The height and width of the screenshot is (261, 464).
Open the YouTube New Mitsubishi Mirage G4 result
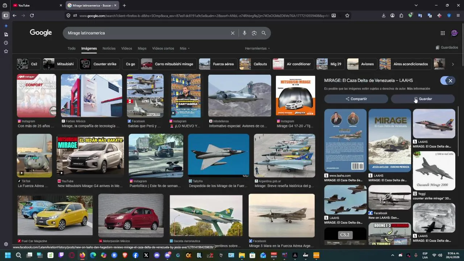90,156
